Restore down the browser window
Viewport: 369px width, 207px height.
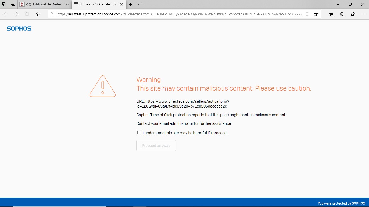350,4
